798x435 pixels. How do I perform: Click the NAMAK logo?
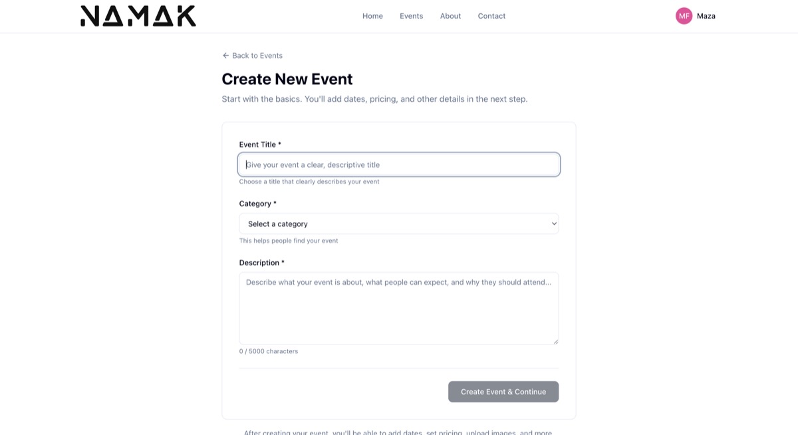tap(138, 16)
